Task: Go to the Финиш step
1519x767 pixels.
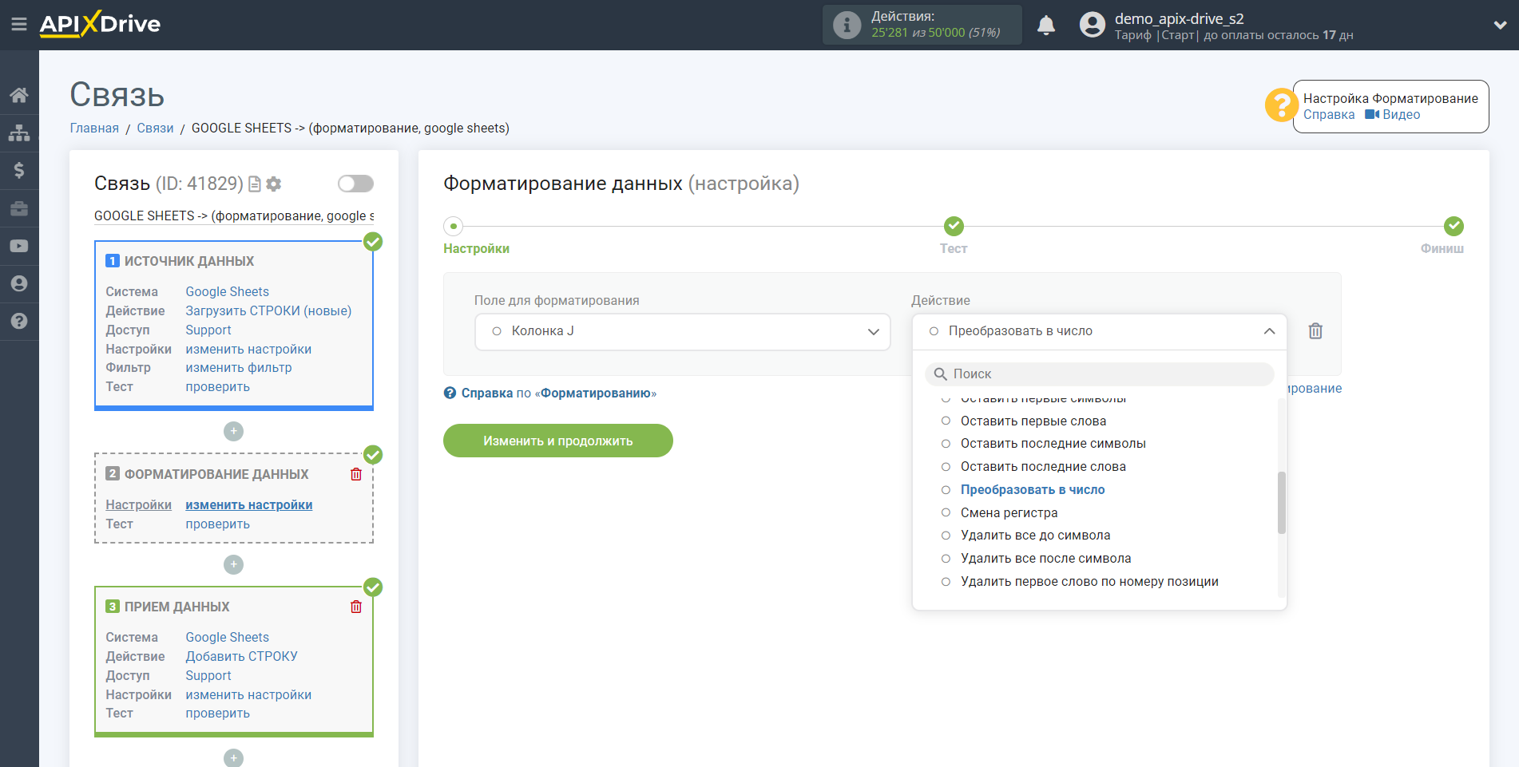Action: [x=1454, y=226]
